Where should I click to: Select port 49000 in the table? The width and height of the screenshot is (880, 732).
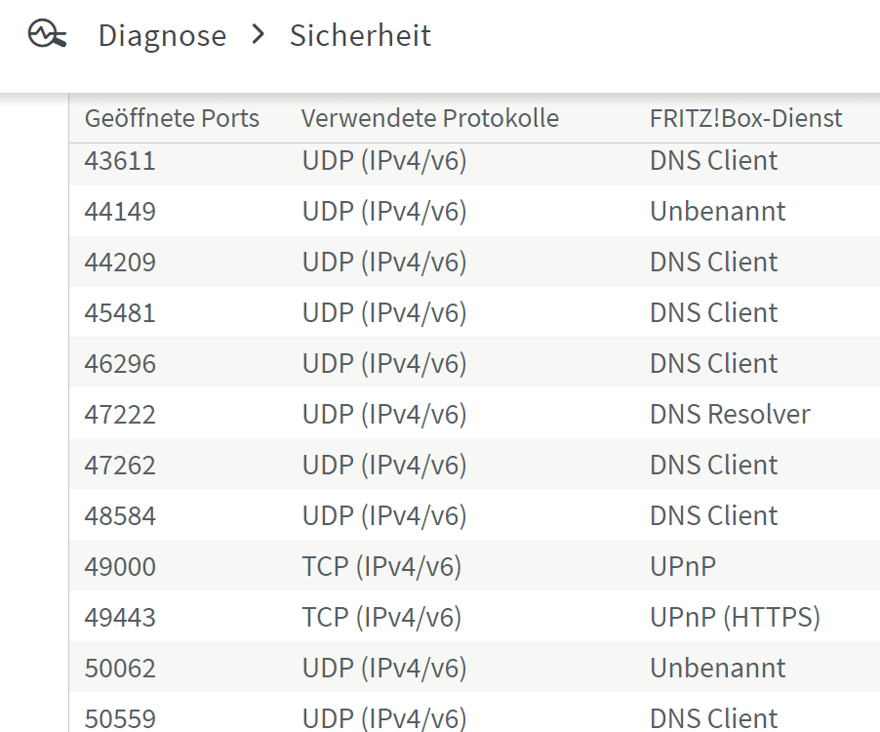click(120, 567)
